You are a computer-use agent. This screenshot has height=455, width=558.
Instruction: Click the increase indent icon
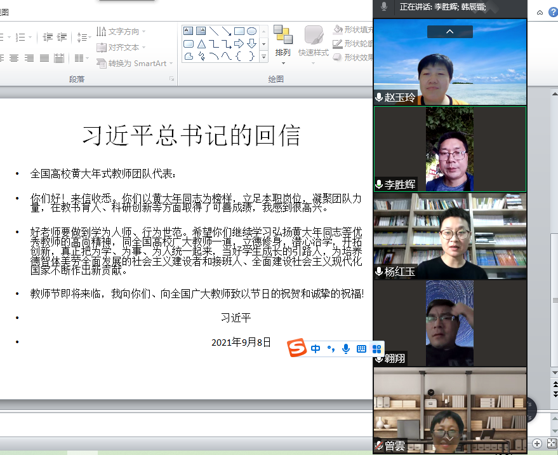(x=62, y=37)
